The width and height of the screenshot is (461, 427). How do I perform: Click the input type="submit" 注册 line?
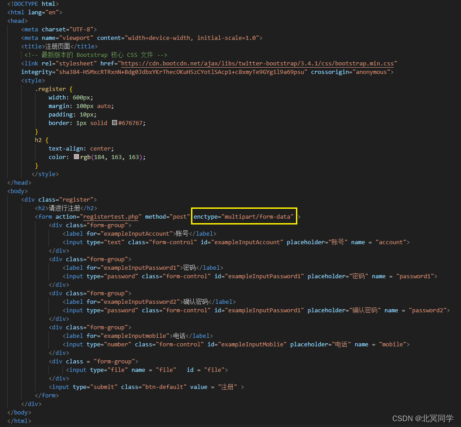[x=146, y=387]
